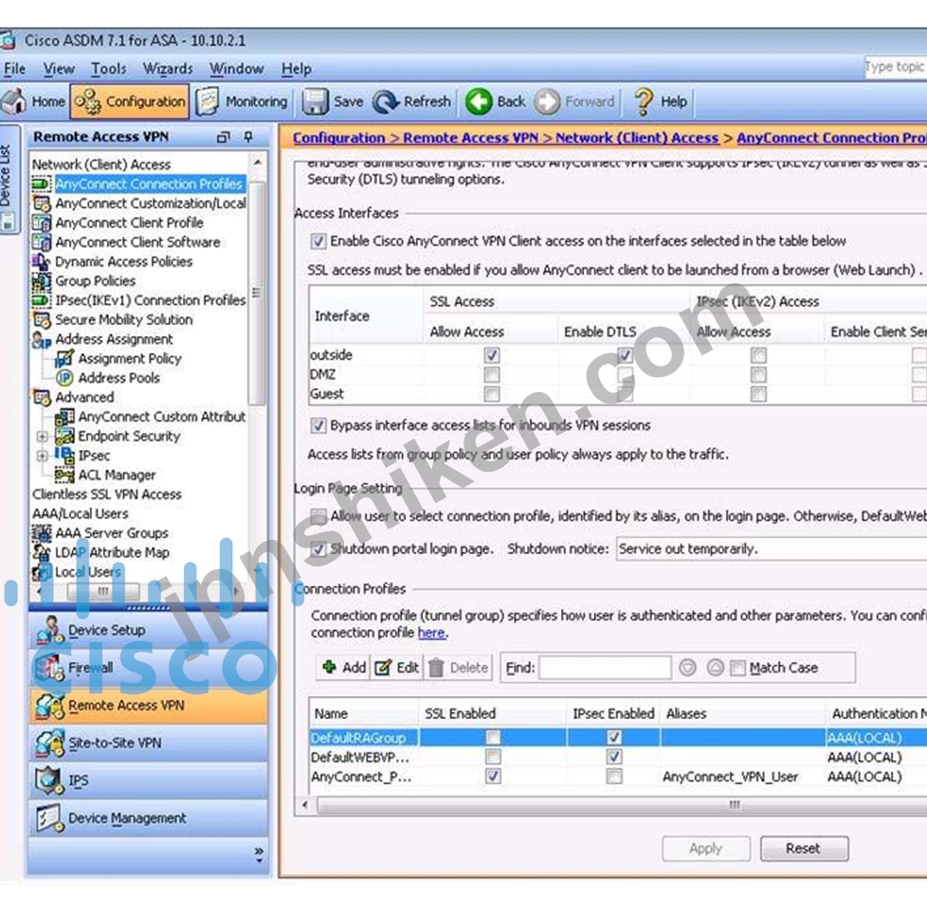Viewport: 927px width, 914px height.
Task: Toggle Enable DTLS for outside interface
Action: tap(625, 355)
